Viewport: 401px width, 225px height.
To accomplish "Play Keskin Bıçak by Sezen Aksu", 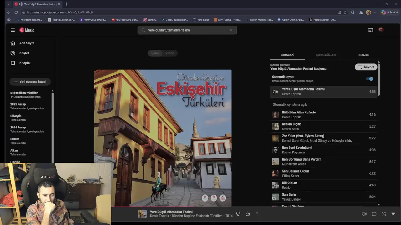I will (324, 127).
